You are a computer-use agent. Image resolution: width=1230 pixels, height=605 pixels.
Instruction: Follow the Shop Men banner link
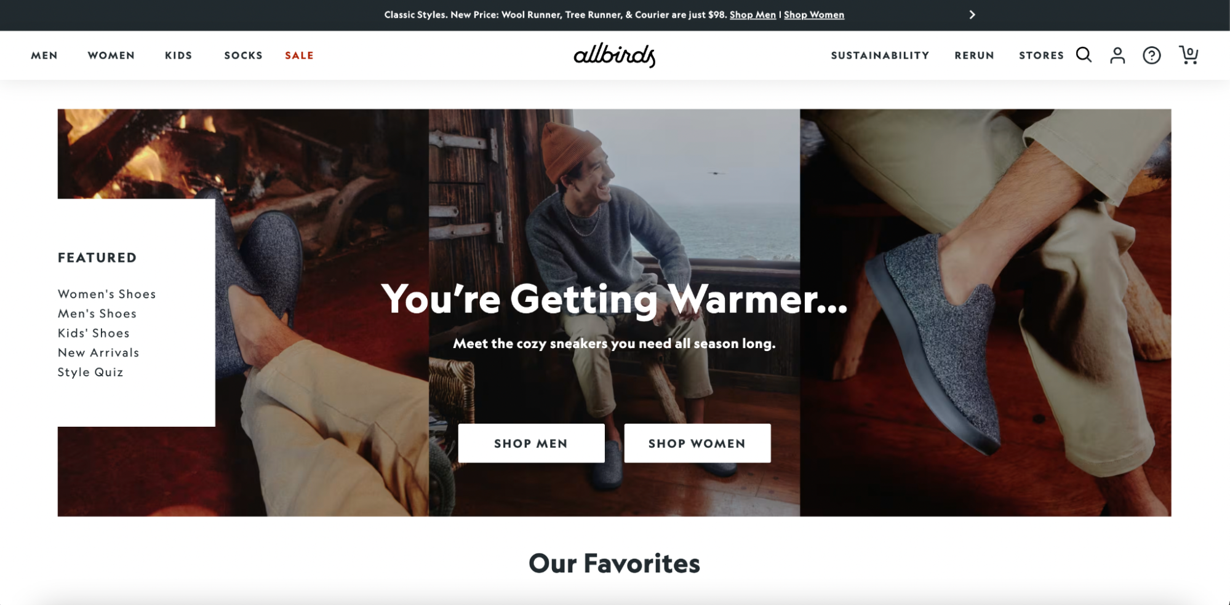(753, 15)
